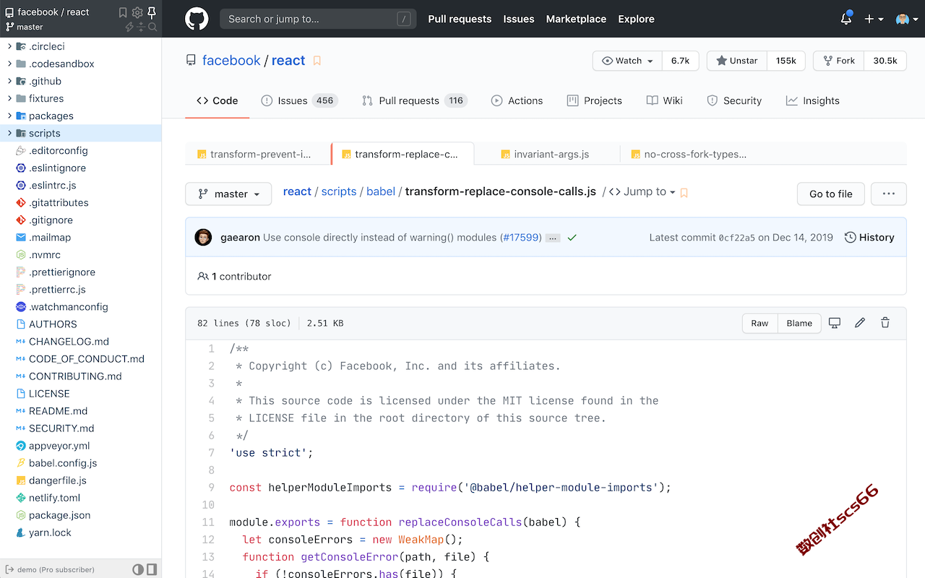Go to Explore

(636, 19)
